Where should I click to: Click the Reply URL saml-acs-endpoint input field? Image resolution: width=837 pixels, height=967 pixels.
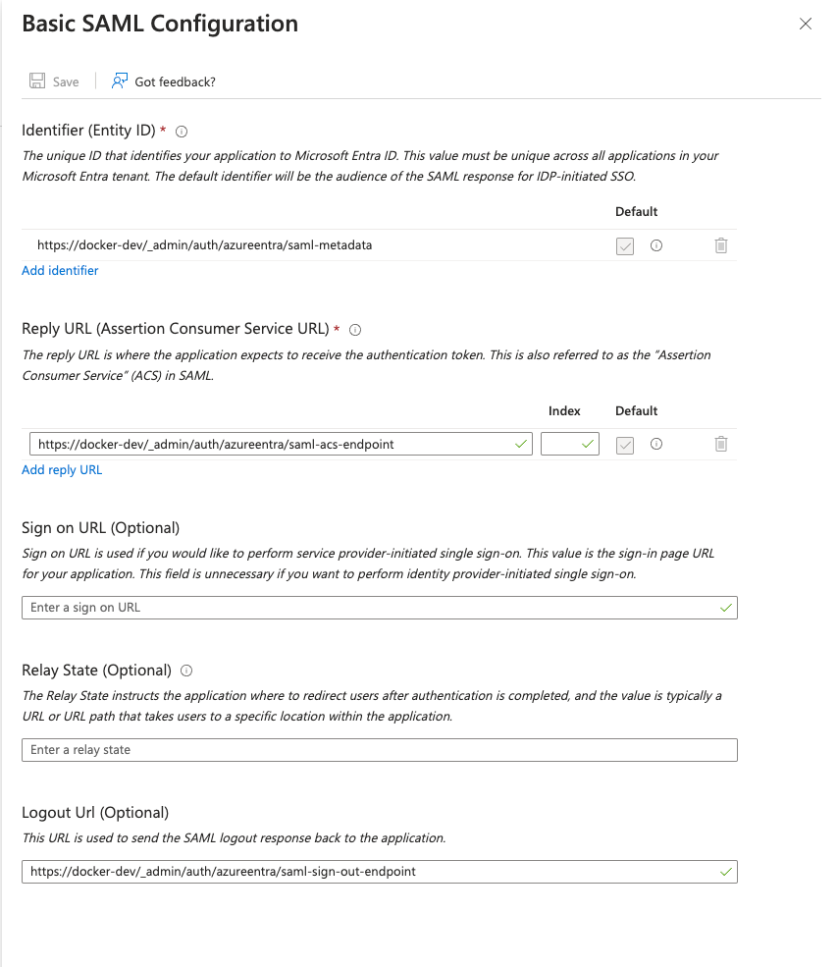(275, 444)
